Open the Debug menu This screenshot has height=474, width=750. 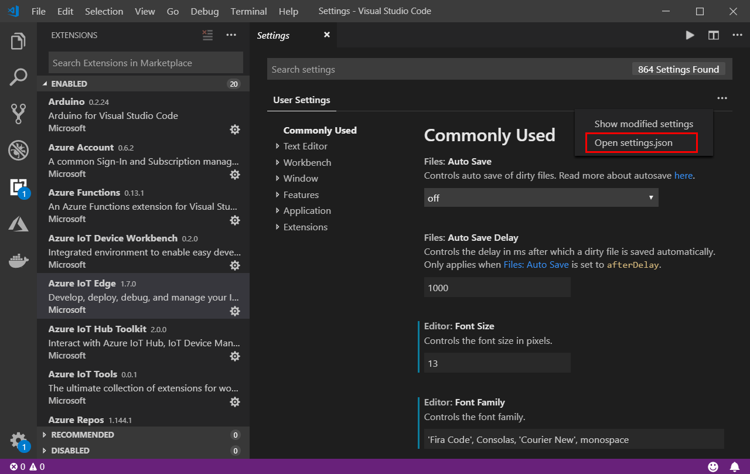point(204,11)
